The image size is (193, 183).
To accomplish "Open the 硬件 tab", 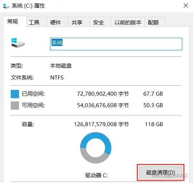I will 58,22.
